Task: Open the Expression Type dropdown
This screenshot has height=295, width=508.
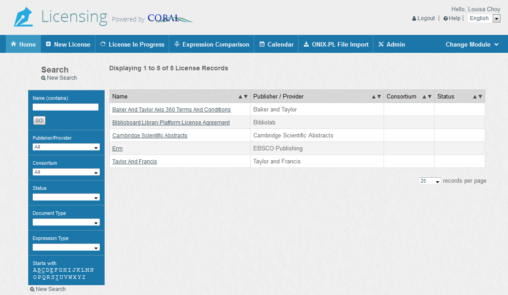Action: (x=66, y=248)
